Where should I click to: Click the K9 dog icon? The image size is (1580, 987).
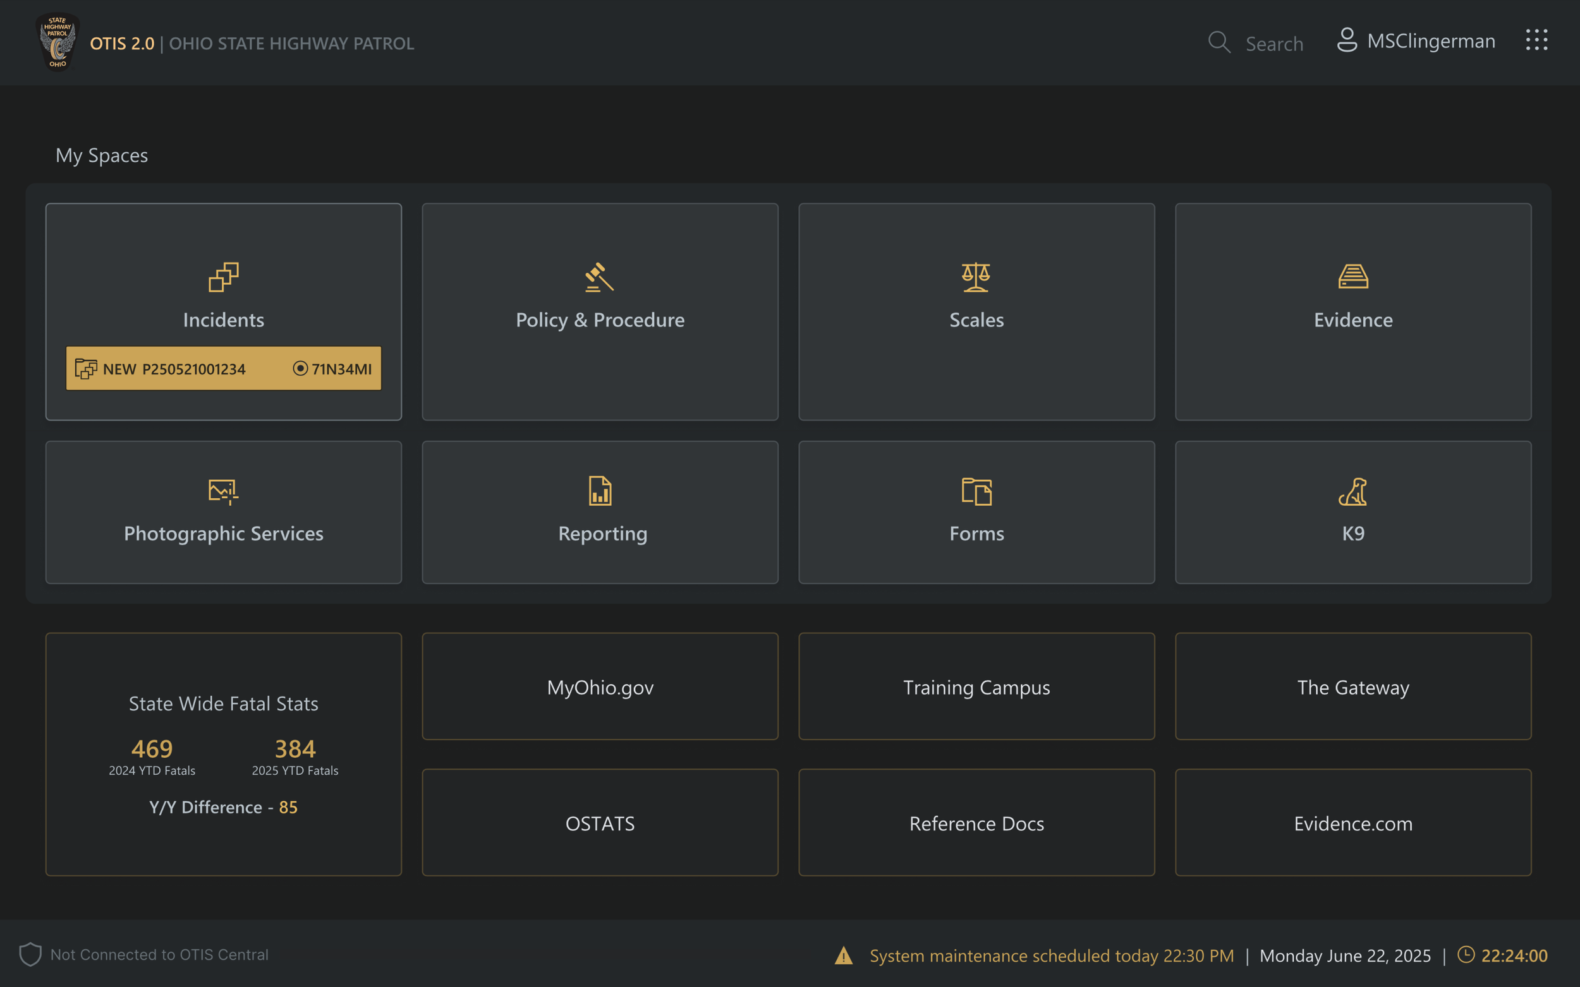tap(1352, 491)
